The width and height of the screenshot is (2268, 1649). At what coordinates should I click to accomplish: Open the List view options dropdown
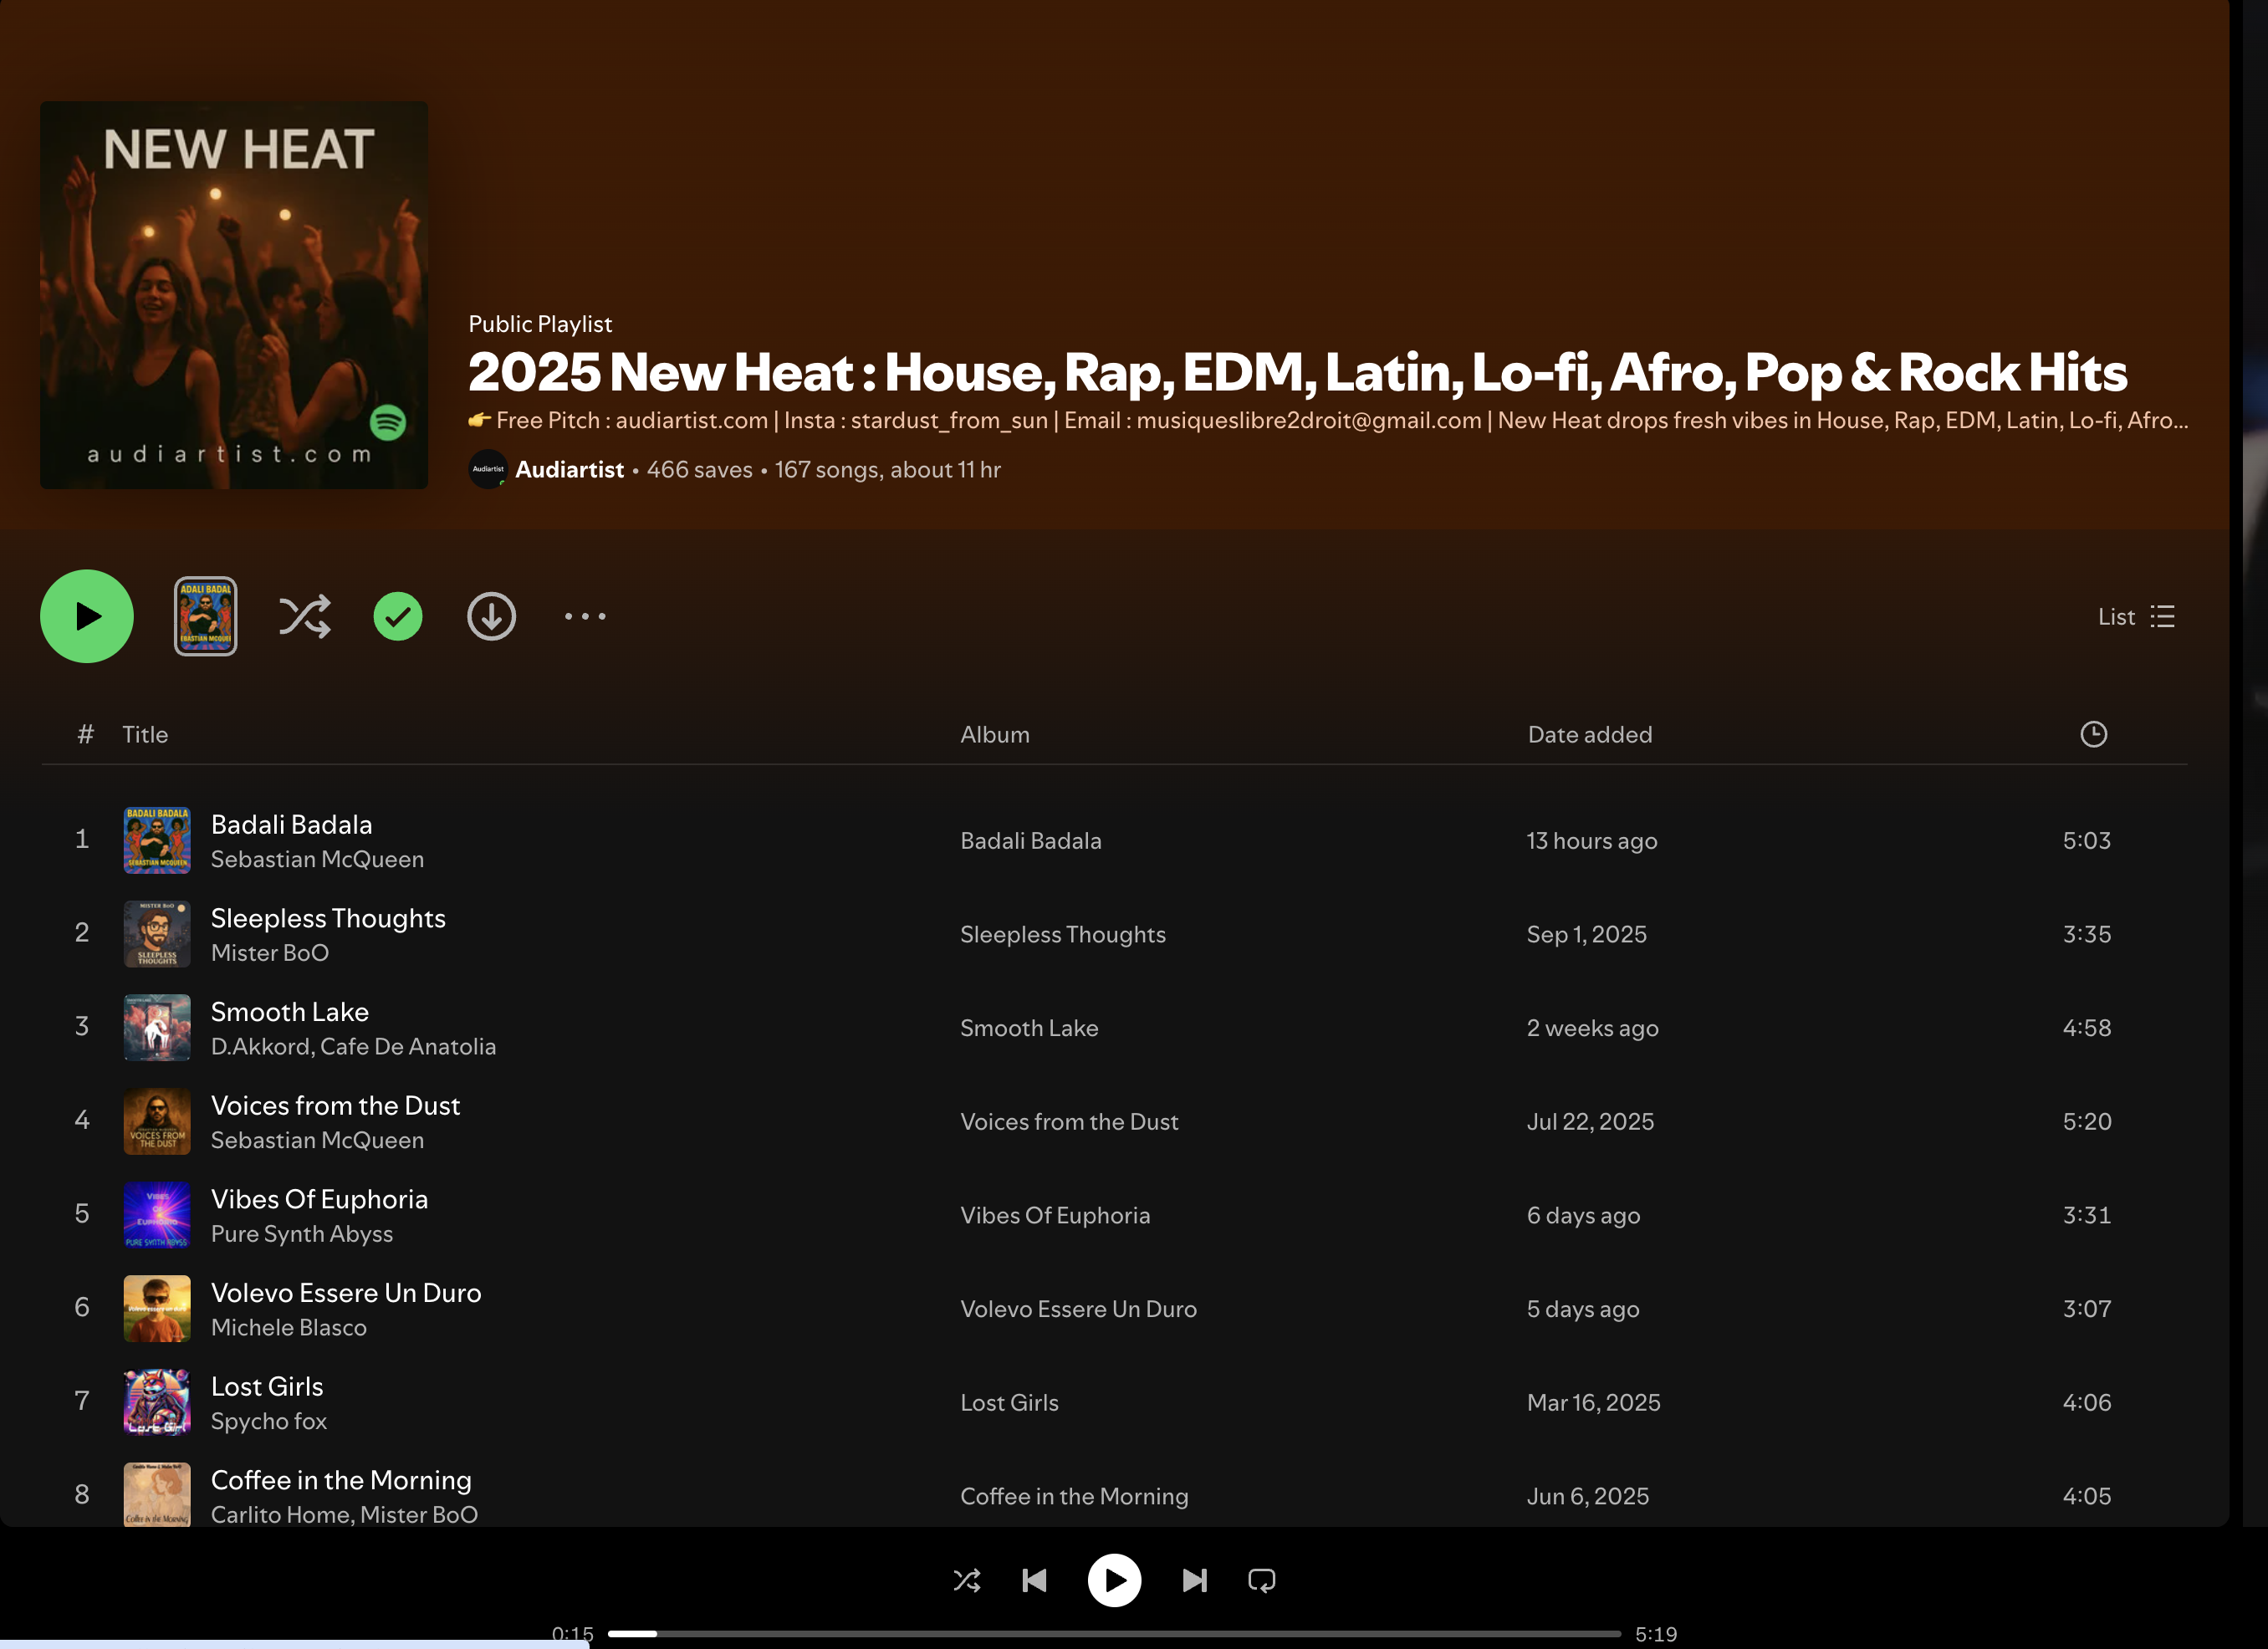click(x=2135, y=617)
